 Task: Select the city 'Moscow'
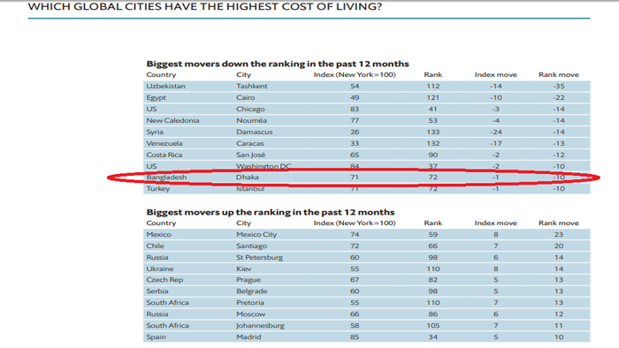[x=251, y=314]
